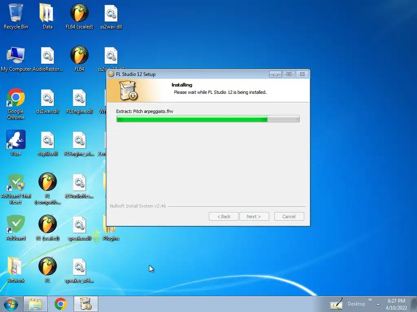
Task: Click the Extract: Pitch arpeggiato.fnv status text
Action: tap(145, 111)
